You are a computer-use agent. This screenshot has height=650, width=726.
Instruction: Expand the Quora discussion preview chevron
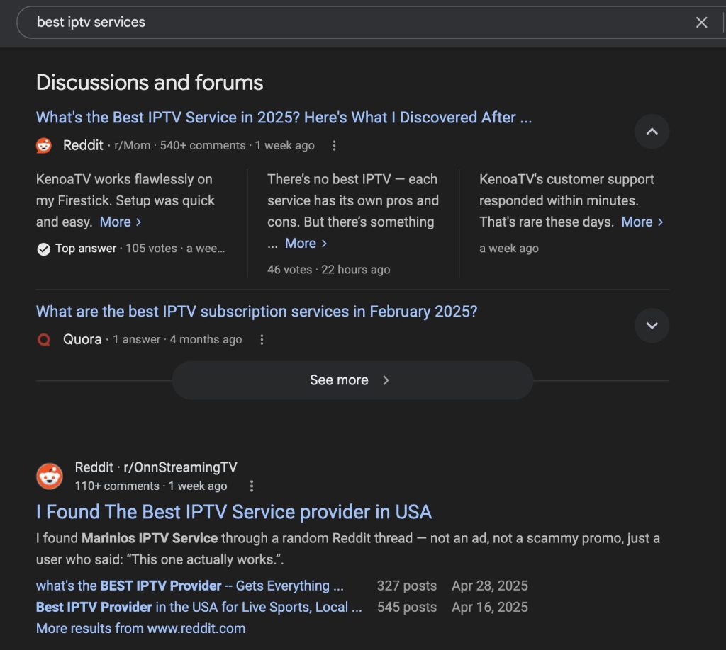click(x=652, y=326)
